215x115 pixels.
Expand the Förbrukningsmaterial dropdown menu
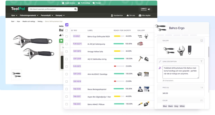coord(29,15)
